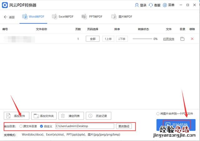
Task: Move the file up with 上移
Action: 108,39
